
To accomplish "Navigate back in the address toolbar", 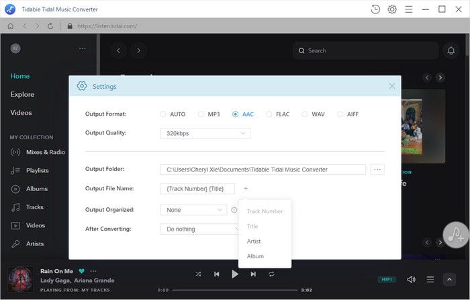I will [25, 26].
